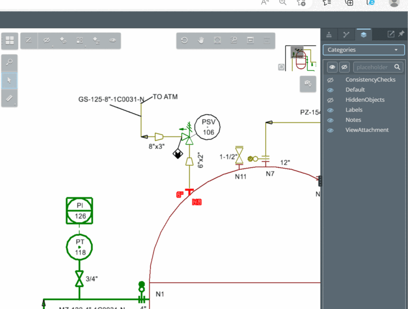Pin the side panel

pyautogui.click(x=401, y=34)
